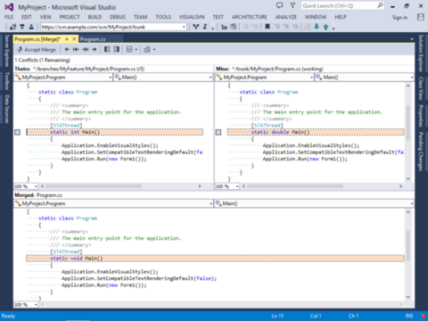Viewport: 428px width, 321px height.
Task: Expand the SVN URL dropdown
Action: pyautogui.click(x=184, y=27)
